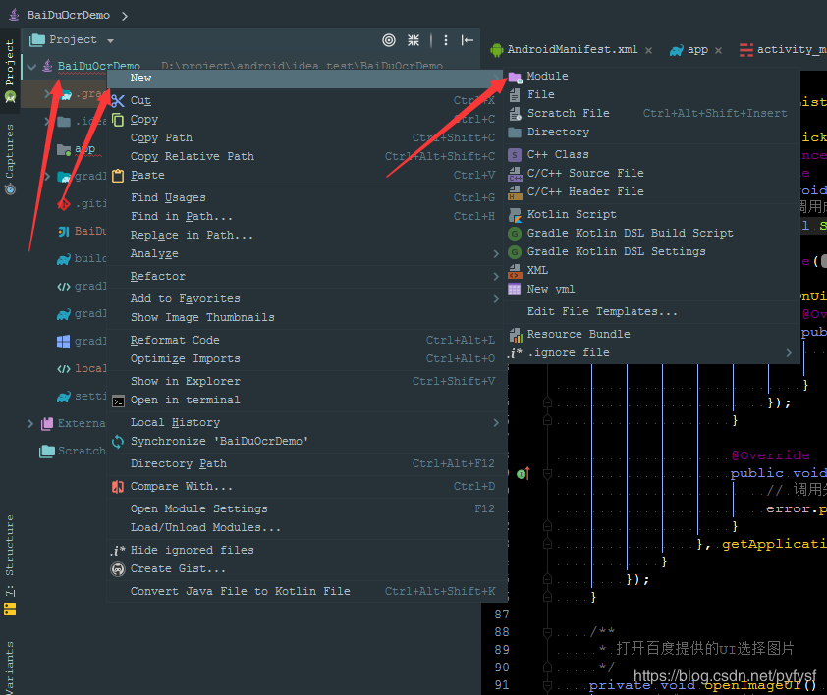827x695 pixels.
Task: Click the locate/scroll-from-source target icon
Action: click(389, 40)
